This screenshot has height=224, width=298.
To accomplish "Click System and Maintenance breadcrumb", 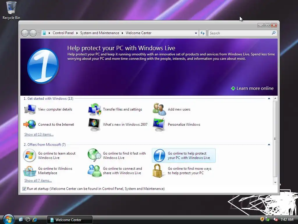I will tap(100, 33).
